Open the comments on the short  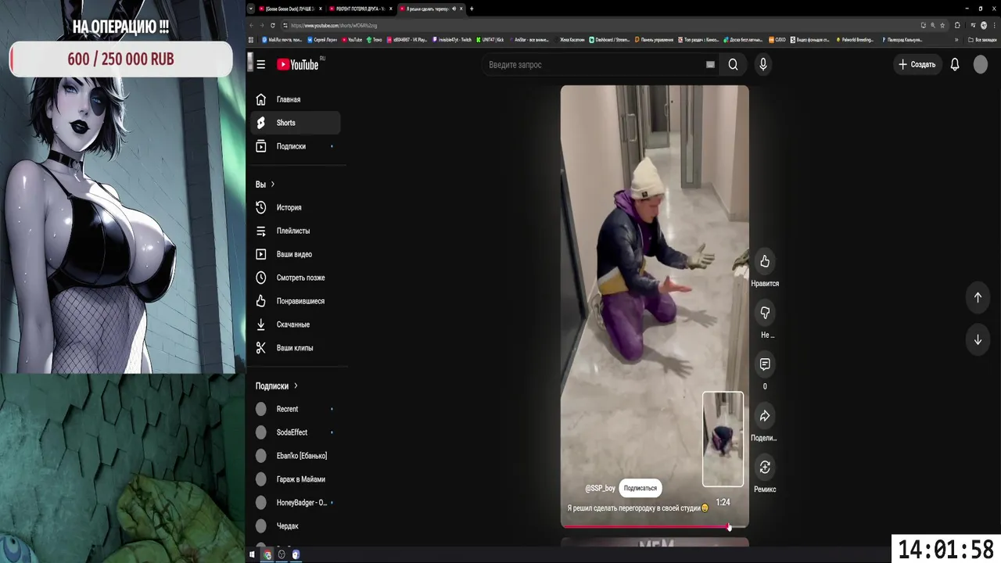pyautogui.click(x=765, y=364)
